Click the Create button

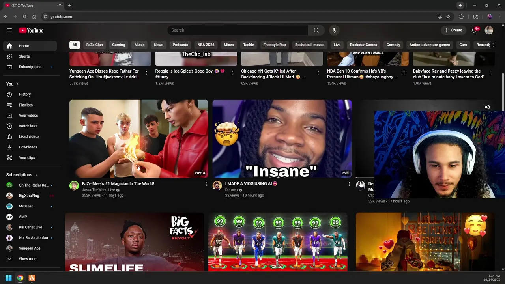[x=453, y=30]
